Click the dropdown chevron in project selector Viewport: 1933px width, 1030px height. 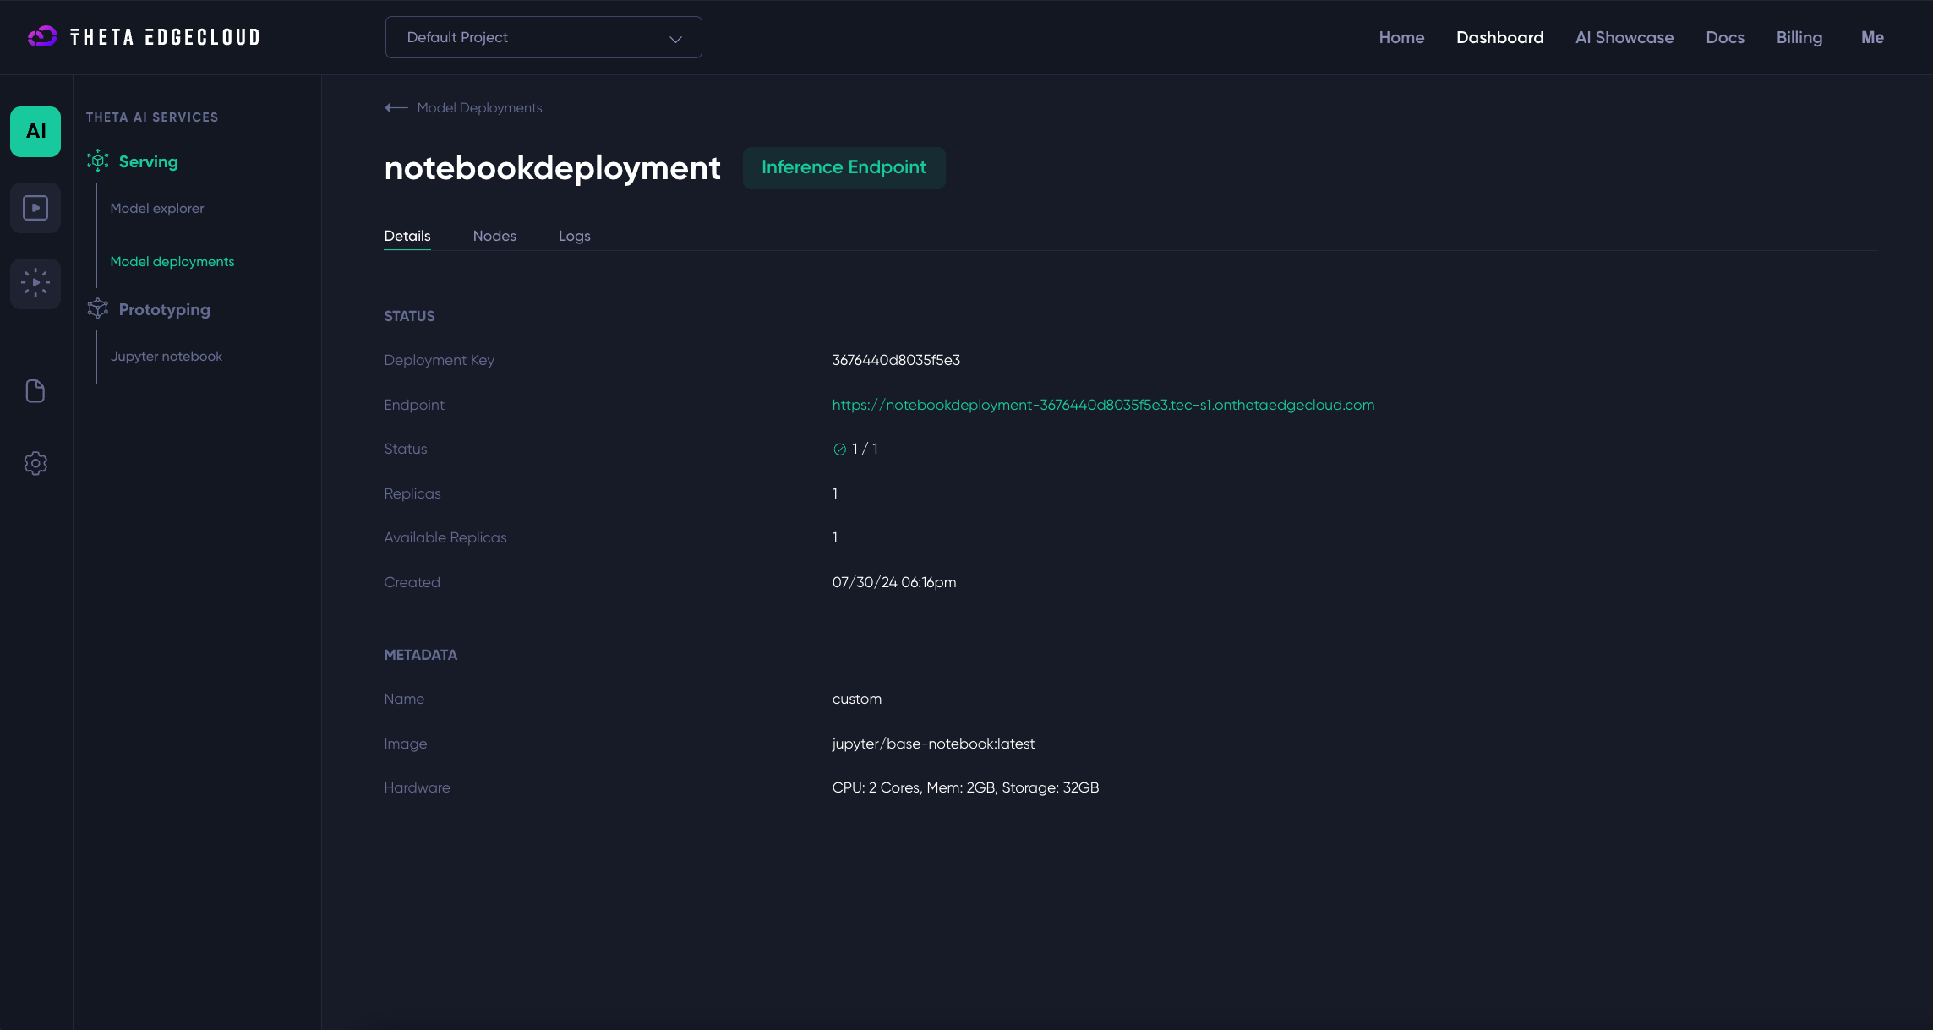tap(675, 39)
